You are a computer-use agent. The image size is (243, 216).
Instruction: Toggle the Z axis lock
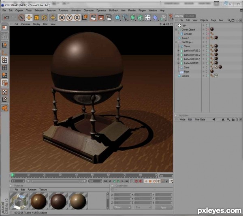point(77,17)
